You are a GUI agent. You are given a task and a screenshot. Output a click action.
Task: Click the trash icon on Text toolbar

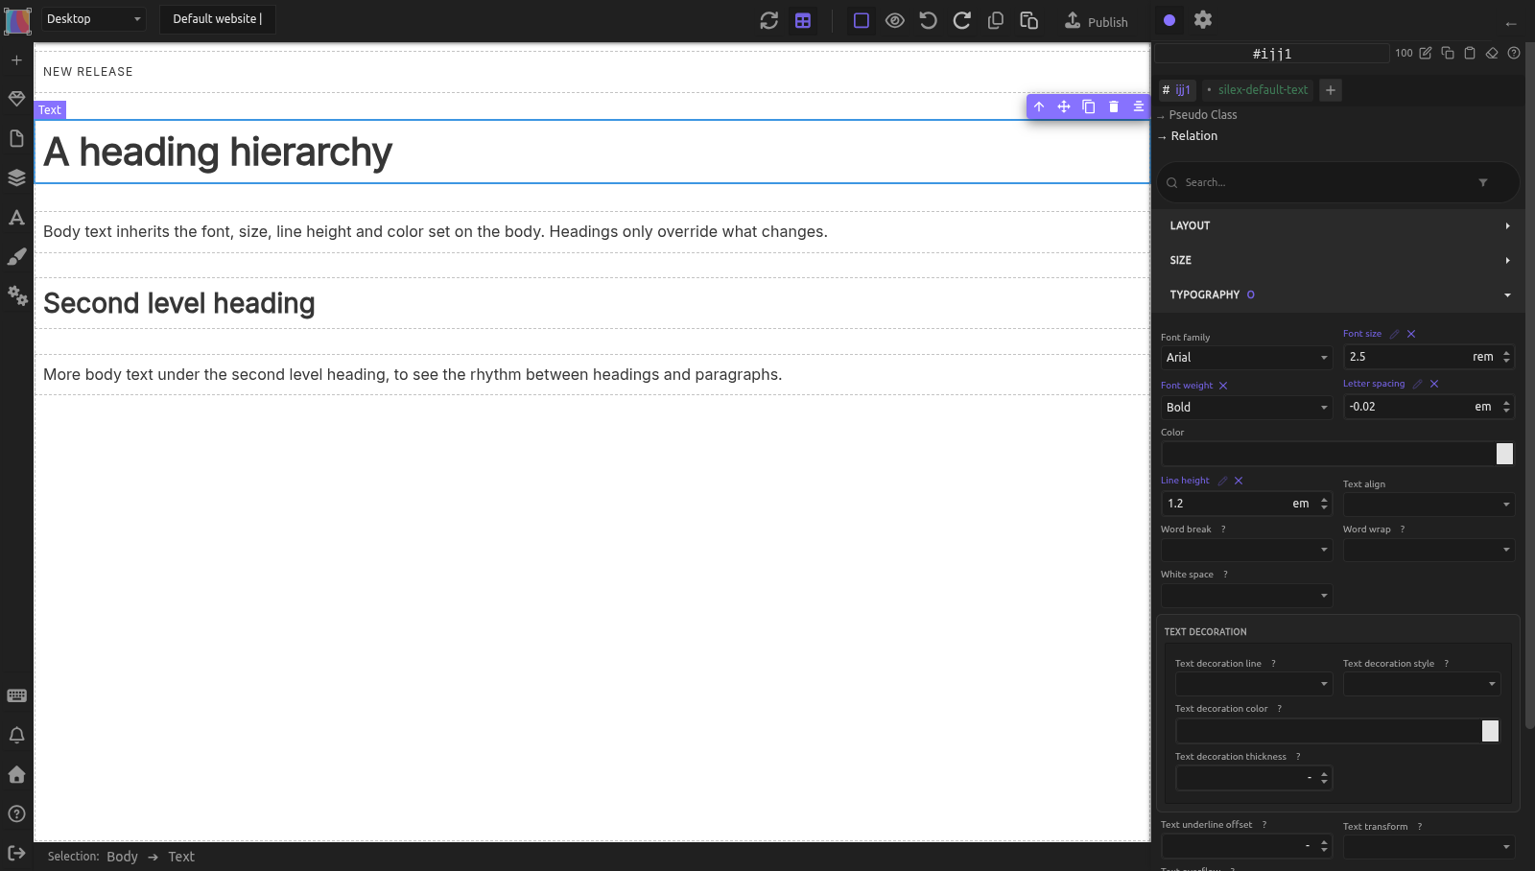coord(1114,106)
